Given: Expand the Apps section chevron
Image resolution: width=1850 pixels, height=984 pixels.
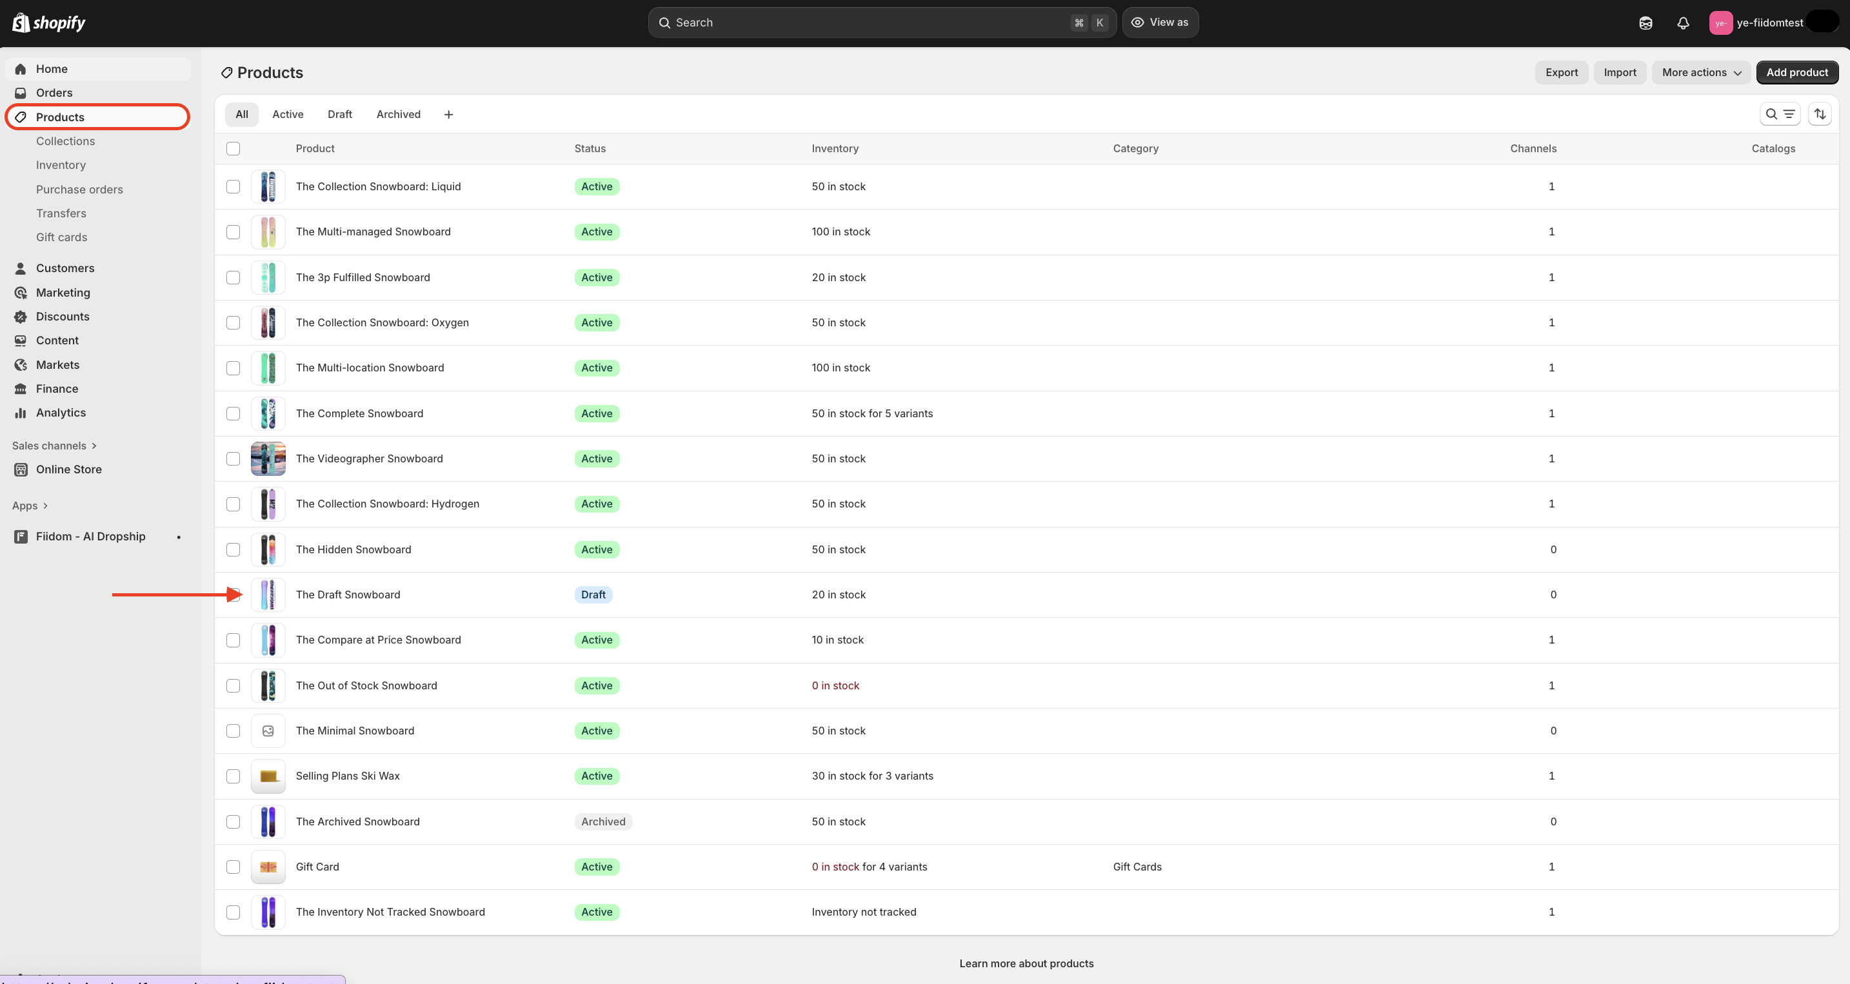Looking at the screenshot, I should click(45, 506).
